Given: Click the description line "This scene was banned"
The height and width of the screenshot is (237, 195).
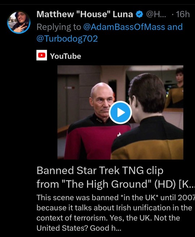Looking at the screenshot, I should coord(116,198).
